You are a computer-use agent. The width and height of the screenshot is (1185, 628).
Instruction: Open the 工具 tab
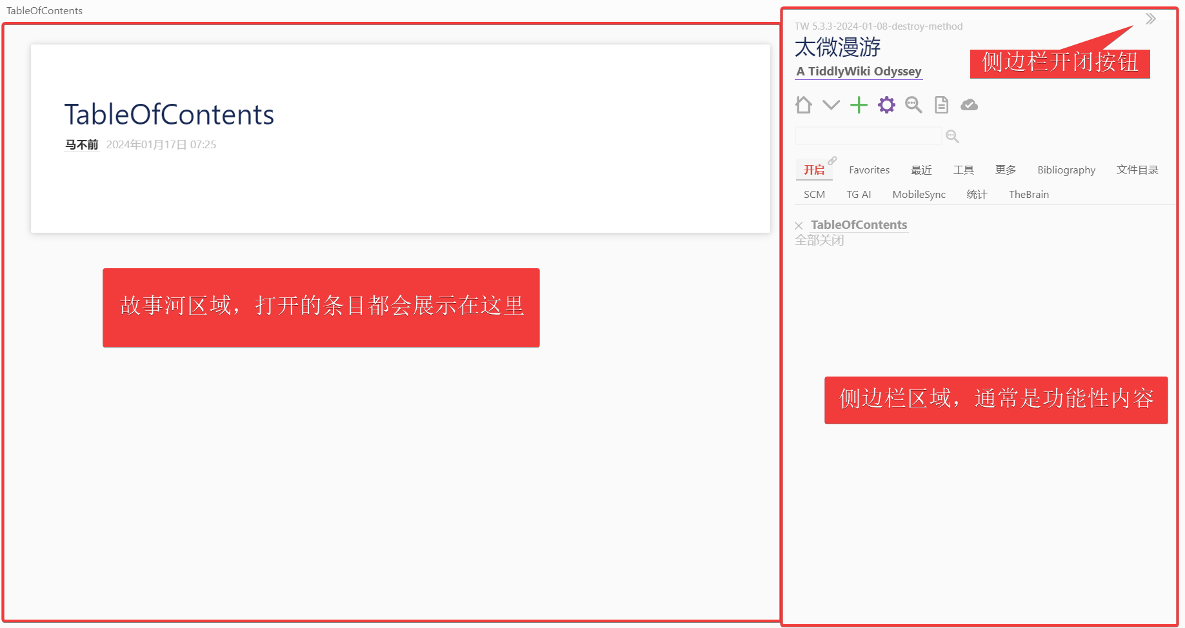(x=964, y=170)
